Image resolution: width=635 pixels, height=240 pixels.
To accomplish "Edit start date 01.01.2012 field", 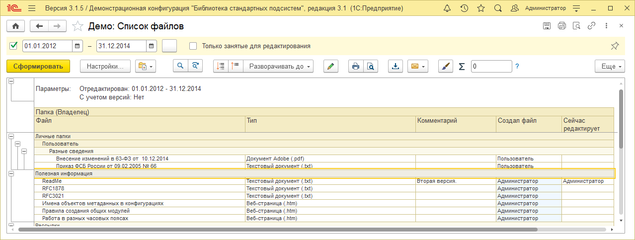I will pyautogui.click(x=48, y=46).
